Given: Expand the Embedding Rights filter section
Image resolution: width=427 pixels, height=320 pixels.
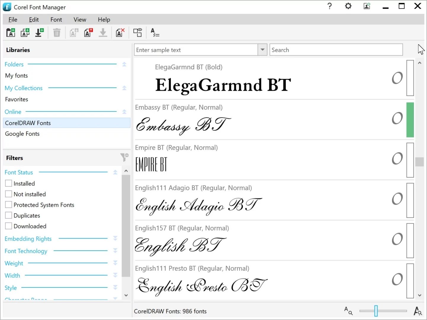Looking at the screenshot, I should coord(115,239).
